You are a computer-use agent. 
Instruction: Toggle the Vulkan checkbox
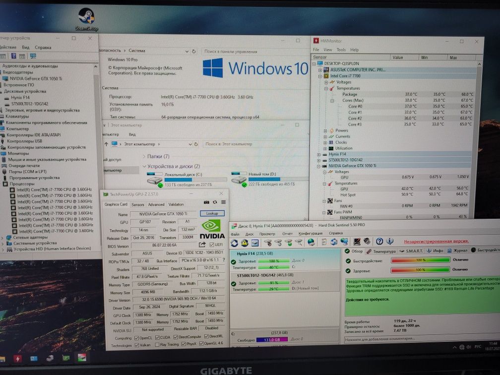tap(137, 345)
